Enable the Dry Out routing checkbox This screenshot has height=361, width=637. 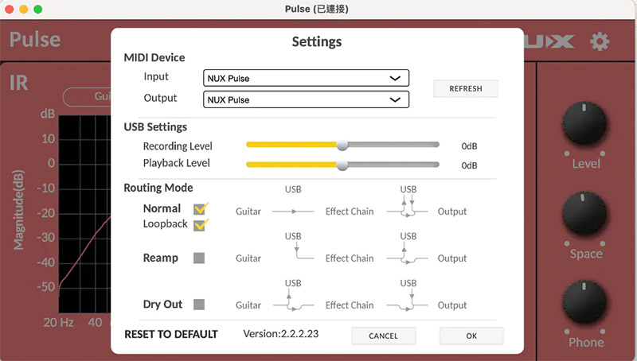point(199,304)
